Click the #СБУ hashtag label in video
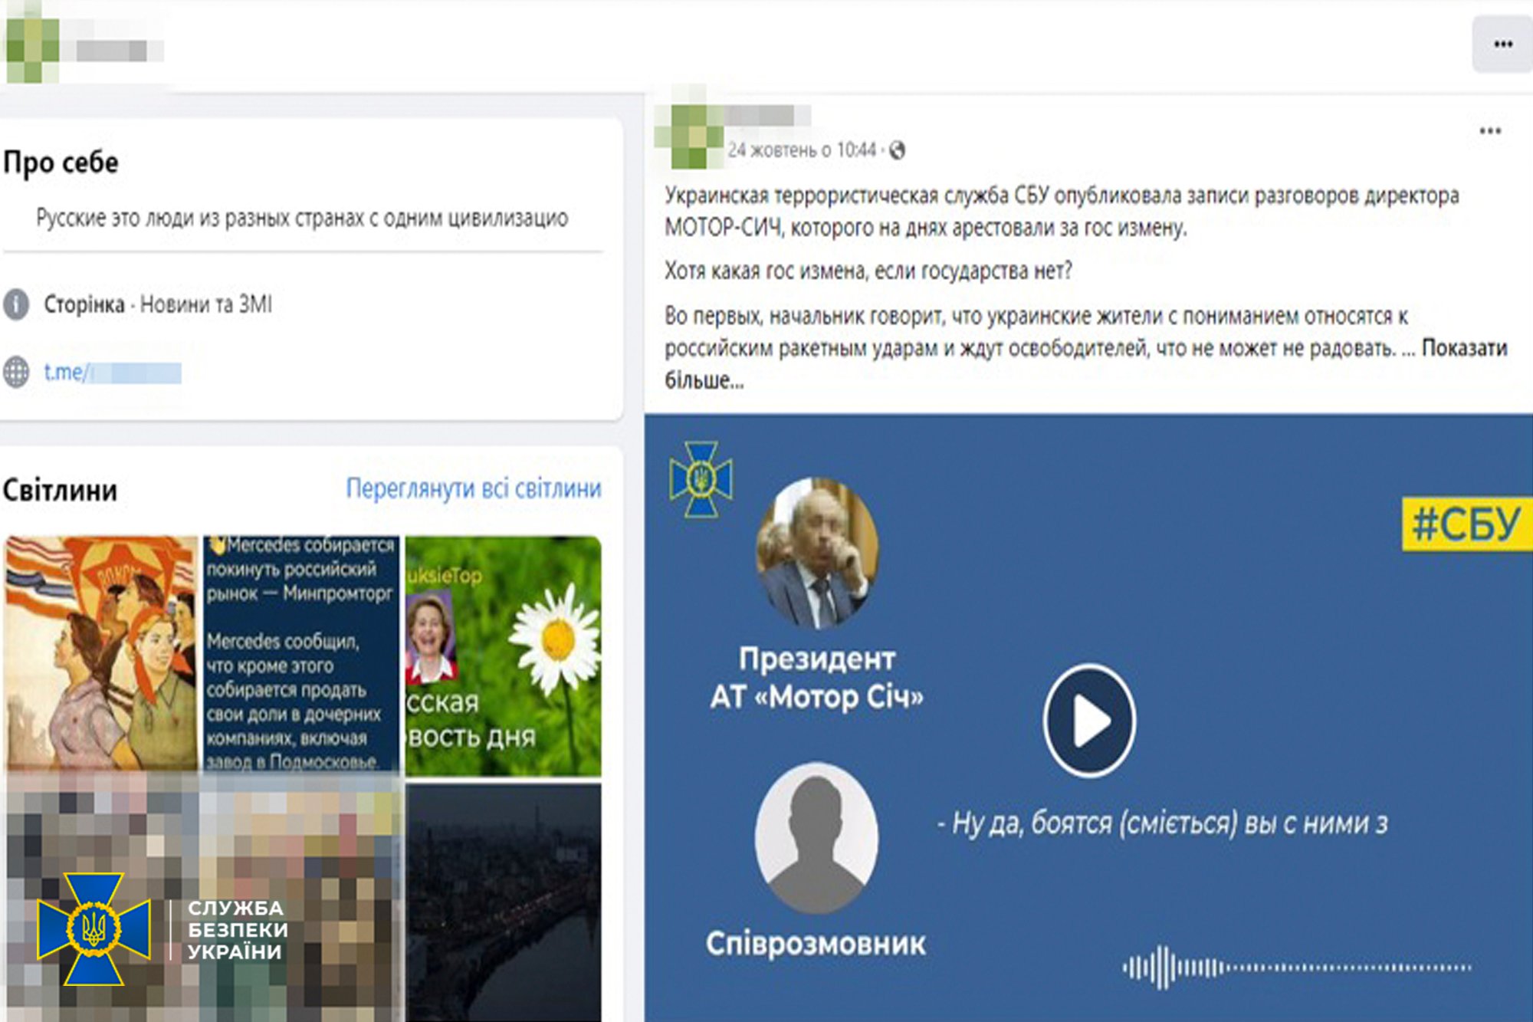The width and height of the screenshot is (1533, 1022). click(1466, 524)
